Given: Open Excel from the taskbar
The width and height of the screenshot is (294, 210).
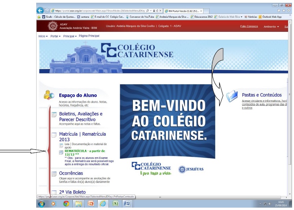Looking at the screenshot, I should [x=115, y=204].
